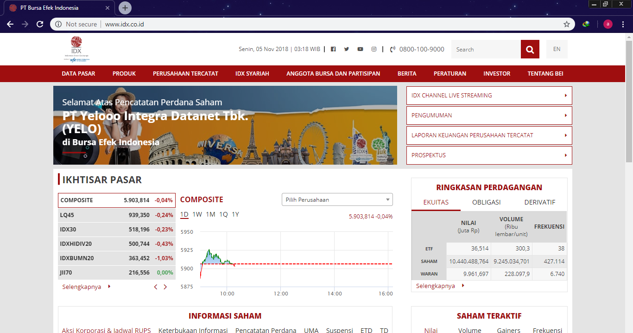The image size is (633, 333).
Task: Open the Berita menu
Action: [407, 74]
